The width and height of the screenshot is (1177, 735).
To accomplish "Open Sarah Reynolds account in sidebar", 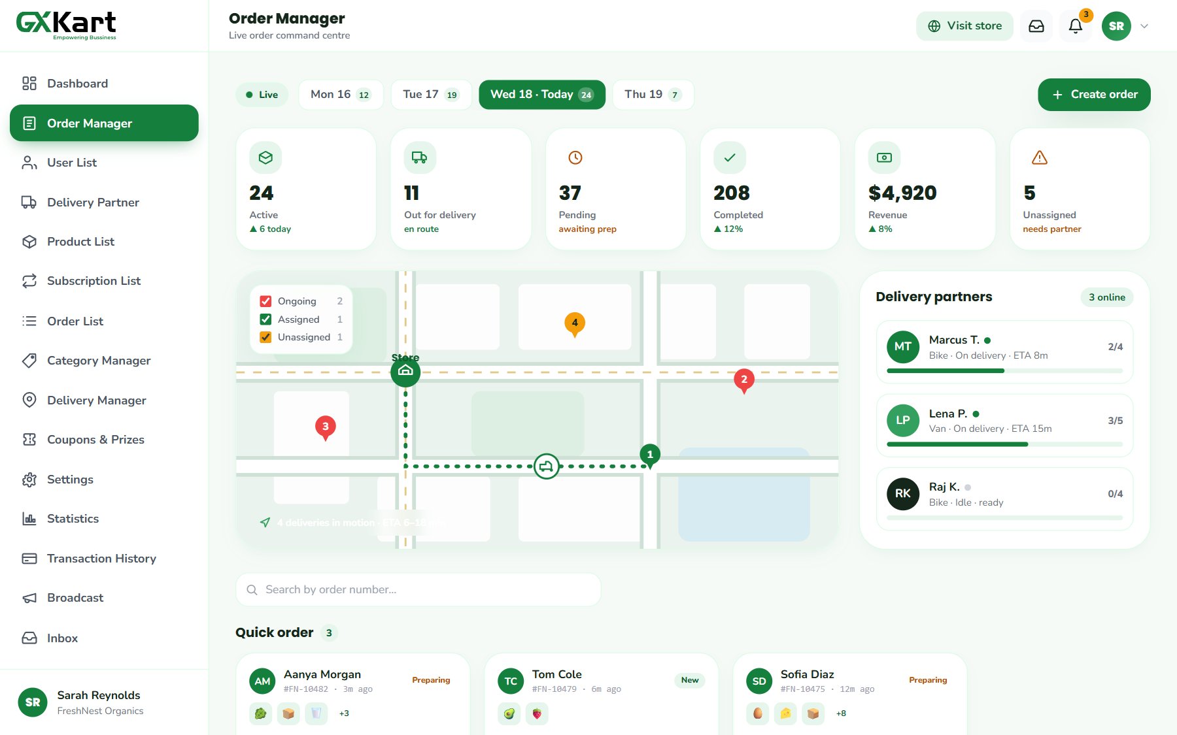I will pyautogui.click(x=104, y=702).
